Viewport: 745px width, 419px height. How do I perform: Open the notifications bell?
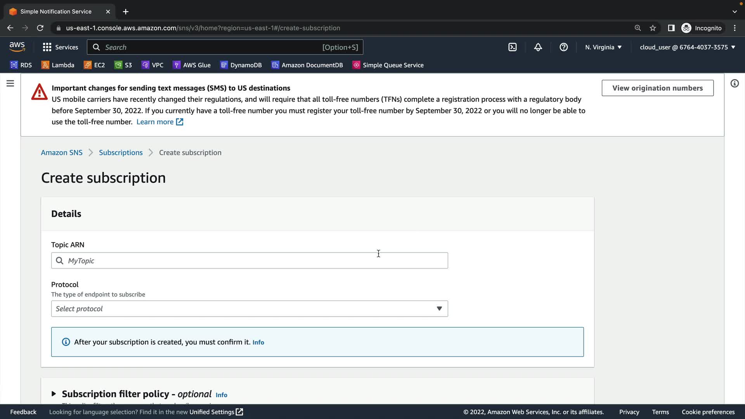538,47
